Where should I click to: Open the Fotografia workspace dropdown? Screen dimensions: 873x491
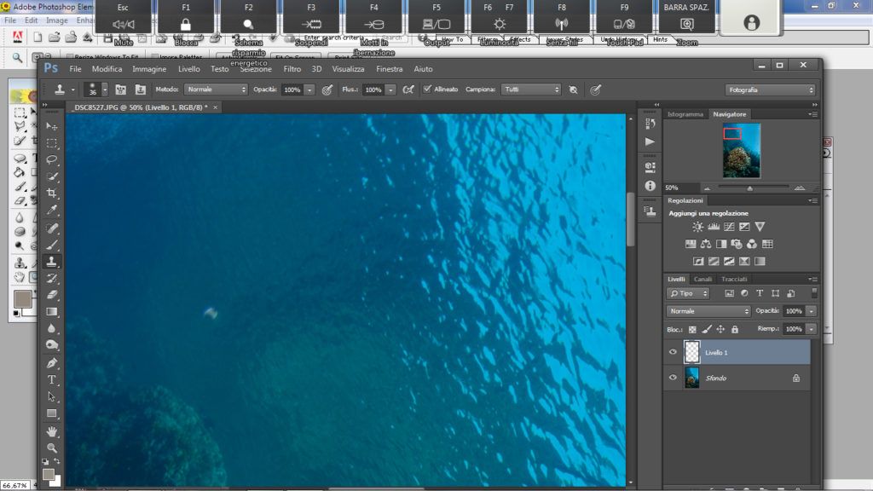pyautogui.click(x=770, y=90)
